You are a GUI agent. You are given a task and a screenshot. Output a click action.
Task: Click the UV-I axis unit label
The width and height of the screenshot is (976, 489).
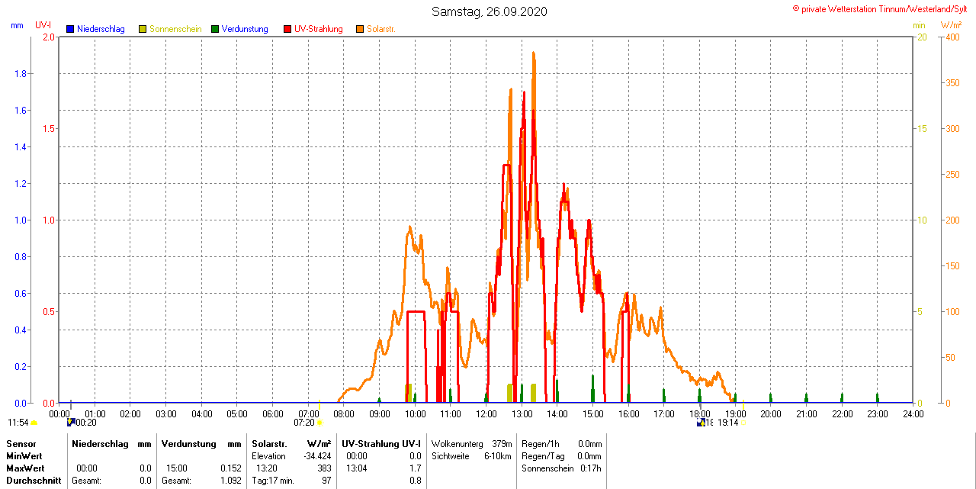point(43,25)
